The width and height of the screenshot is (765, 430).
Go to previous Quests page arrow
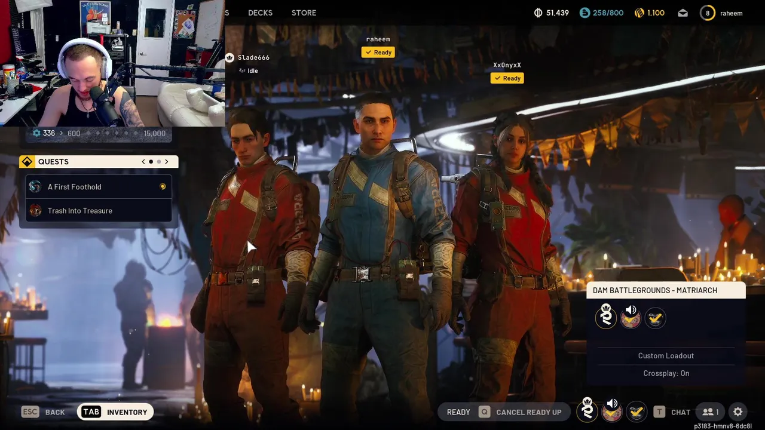point(143,162)
